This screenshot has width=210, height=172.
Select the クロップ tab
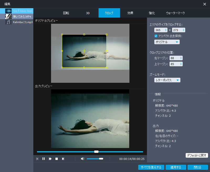(x=109, y=13)
